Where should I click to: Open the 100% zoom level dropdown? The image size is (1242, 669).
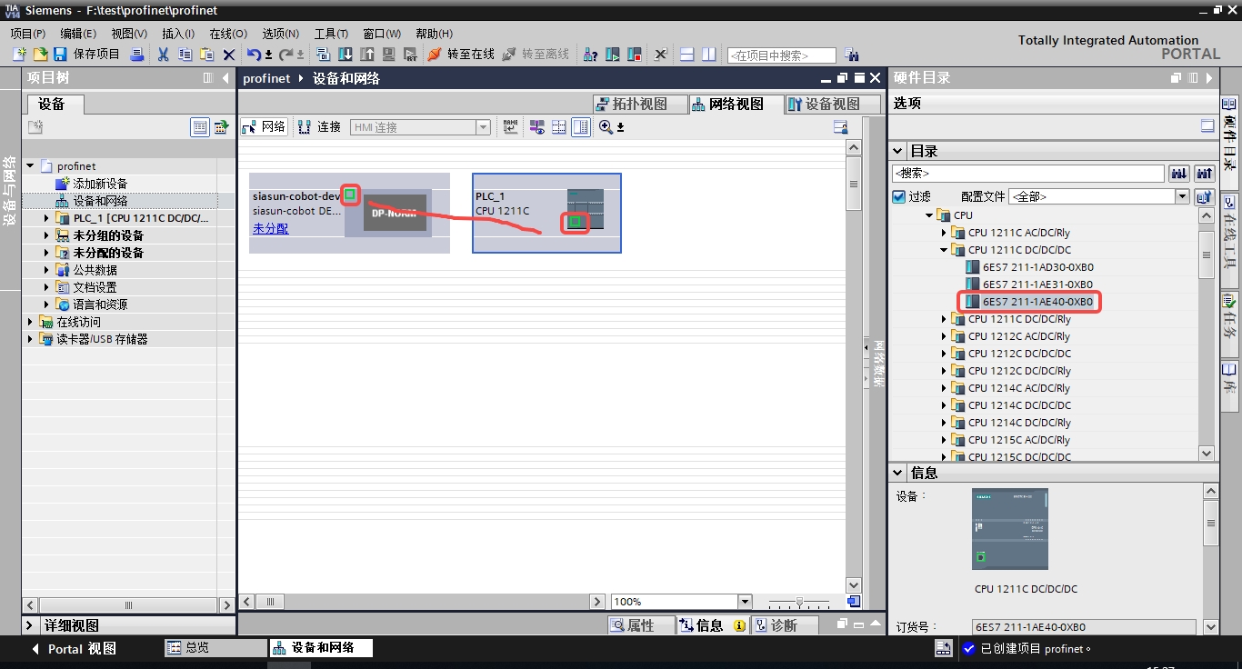pyautogui.click(x=745, y=602)
